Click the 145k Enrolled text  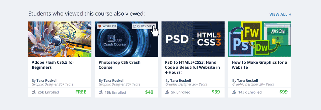click(250, 92)
